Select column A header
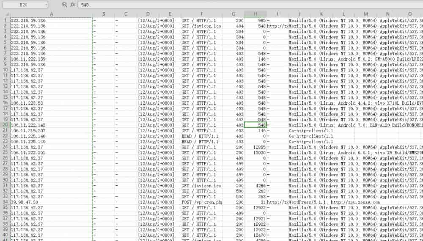The height and width of the screenshot is (241, 423). pyautogui.click(x=51, y=14)
